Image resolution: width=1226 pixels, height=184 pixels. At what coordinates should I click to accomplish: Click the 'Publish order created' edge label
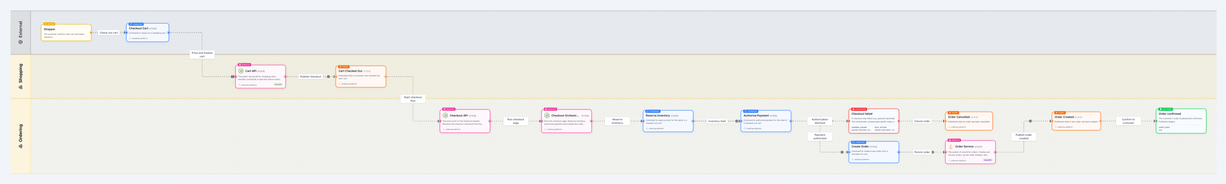click(x=1024, y=137)
